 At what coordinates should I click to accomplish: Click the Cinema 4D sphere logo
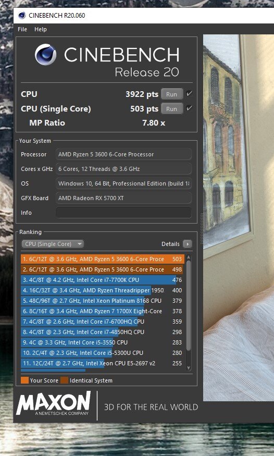[x=46, y=54]
